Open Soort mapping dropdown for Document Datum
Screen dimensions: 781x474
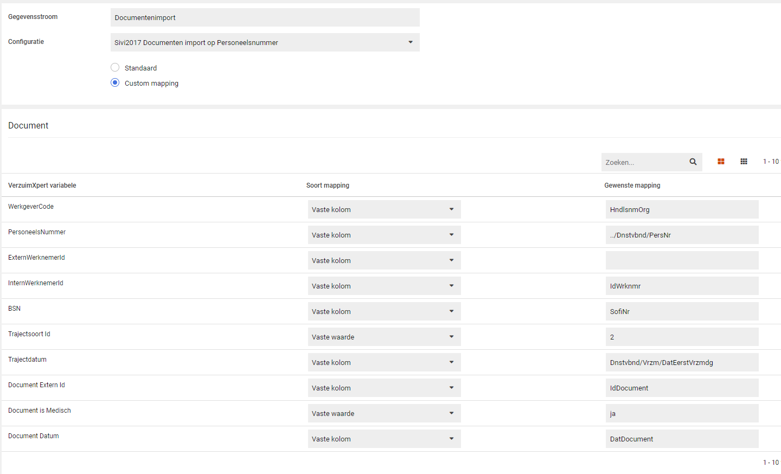(384, 439)
